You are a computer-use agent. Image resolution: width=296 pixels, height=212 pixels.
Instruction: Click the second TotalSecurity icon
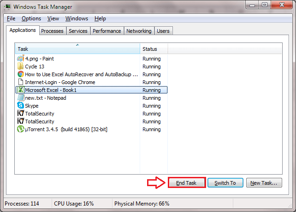pos(21,121)
